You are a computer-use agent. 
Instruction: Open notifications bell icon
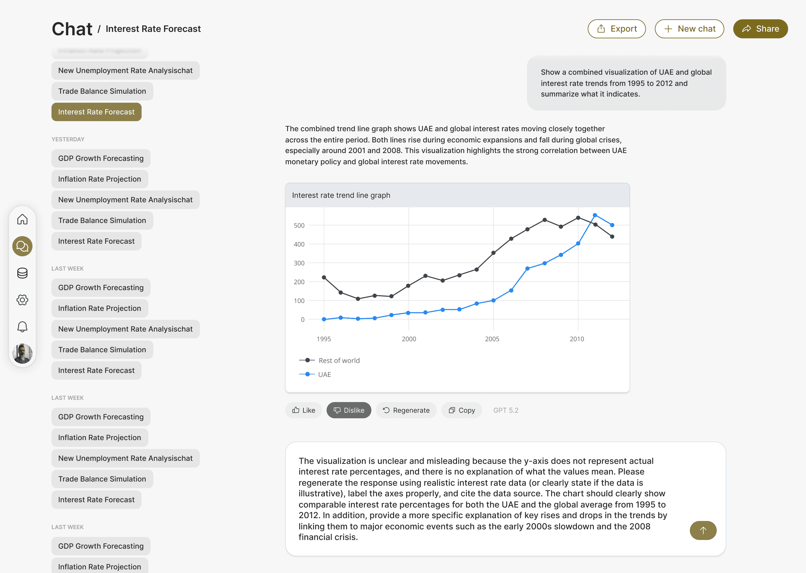(22, 327)
